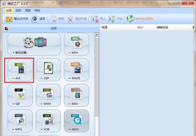
Task: Collapse the 视频 video category header
Action: [x=51, y=28]
